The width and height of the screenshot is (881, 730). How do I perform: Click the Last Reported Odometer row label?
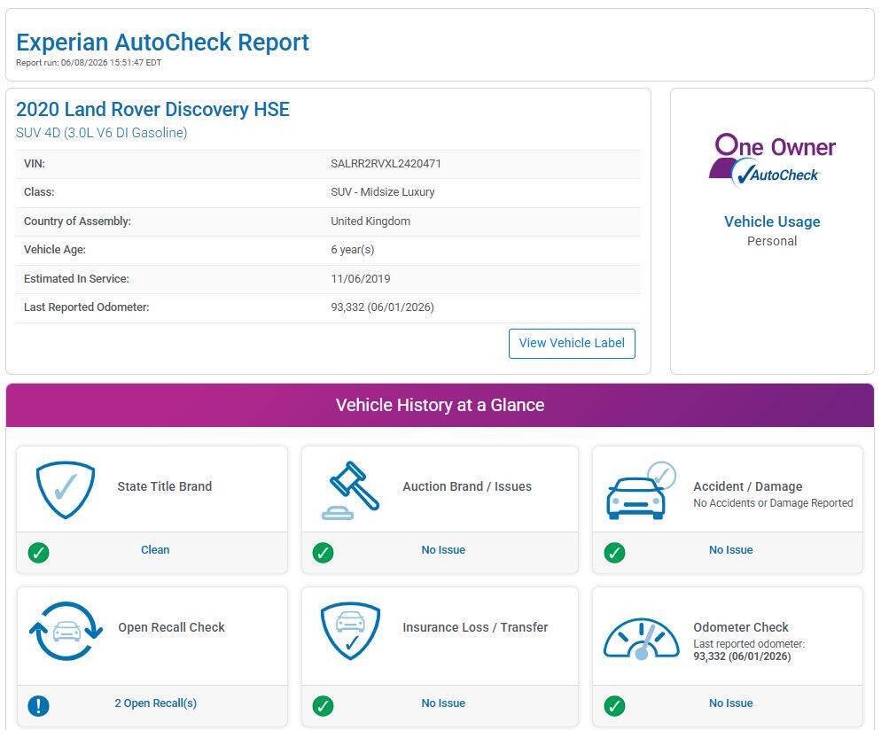[87, 307]
